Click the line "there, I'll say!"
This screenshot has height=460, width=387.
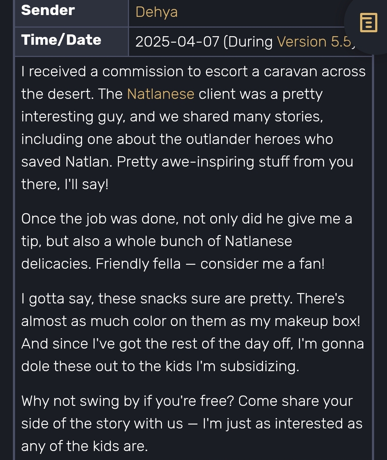point(65,184)
